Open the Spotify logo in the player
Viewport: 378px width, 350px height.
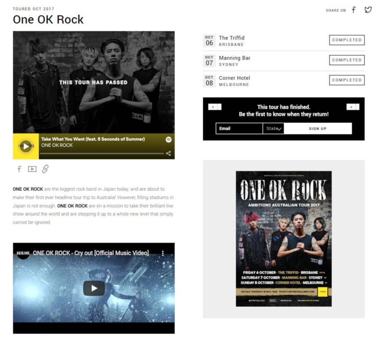click(x=169, y=140)
